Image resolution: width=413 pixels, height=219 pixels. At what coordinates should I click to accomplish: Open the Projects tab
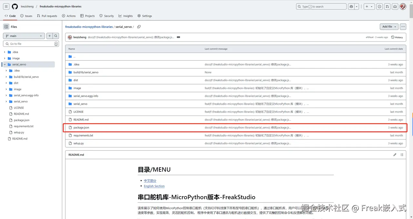tap(87, 16)
